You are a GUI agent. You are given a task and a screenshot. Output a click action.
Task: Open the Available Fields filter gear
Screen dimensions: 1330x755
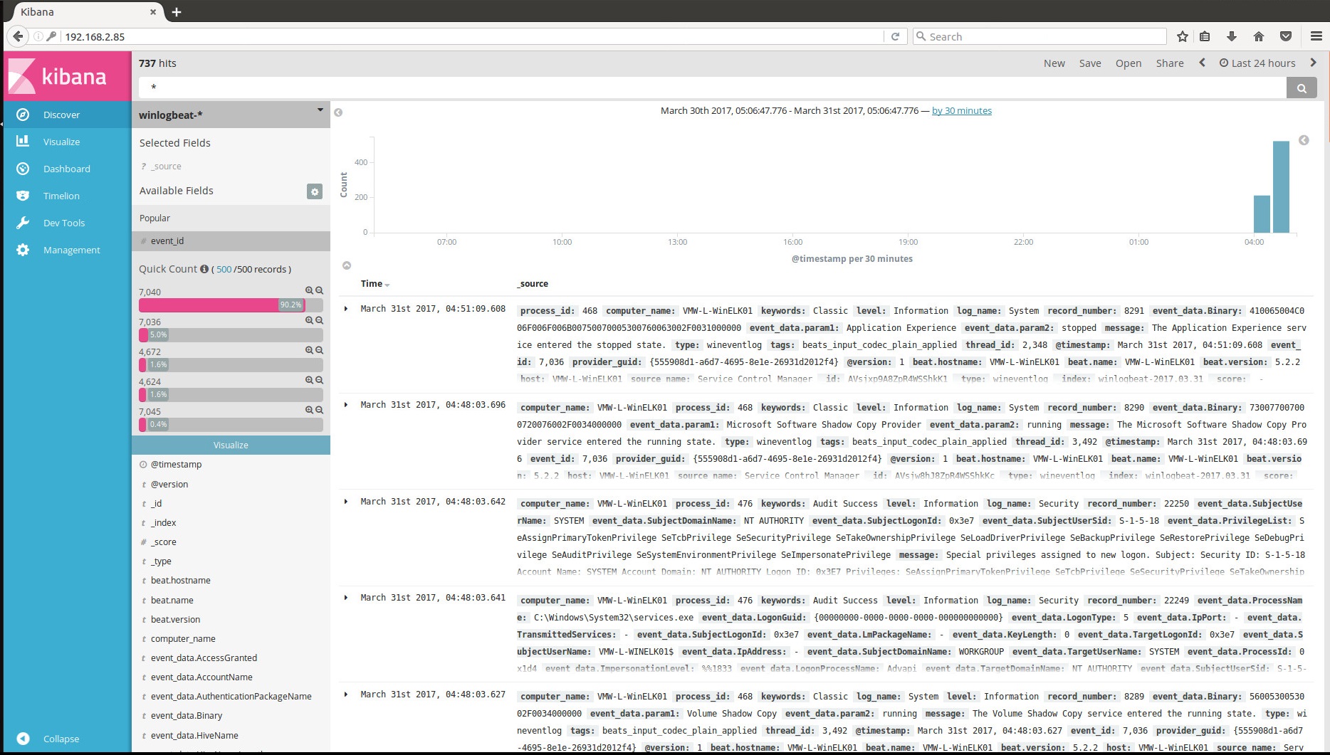[315, 191]
